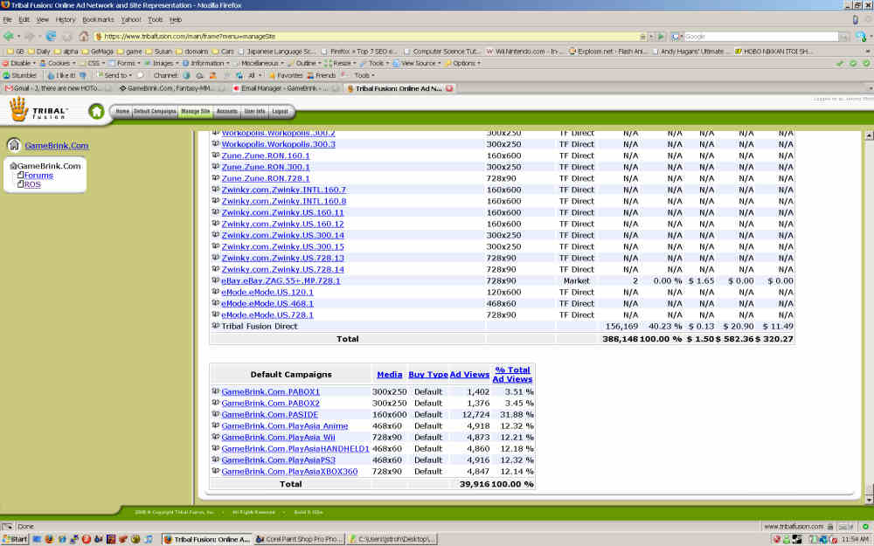Expand the Cookies dropdown menu
This screenshot has height=546, width=874.
(x=60, y=64)
